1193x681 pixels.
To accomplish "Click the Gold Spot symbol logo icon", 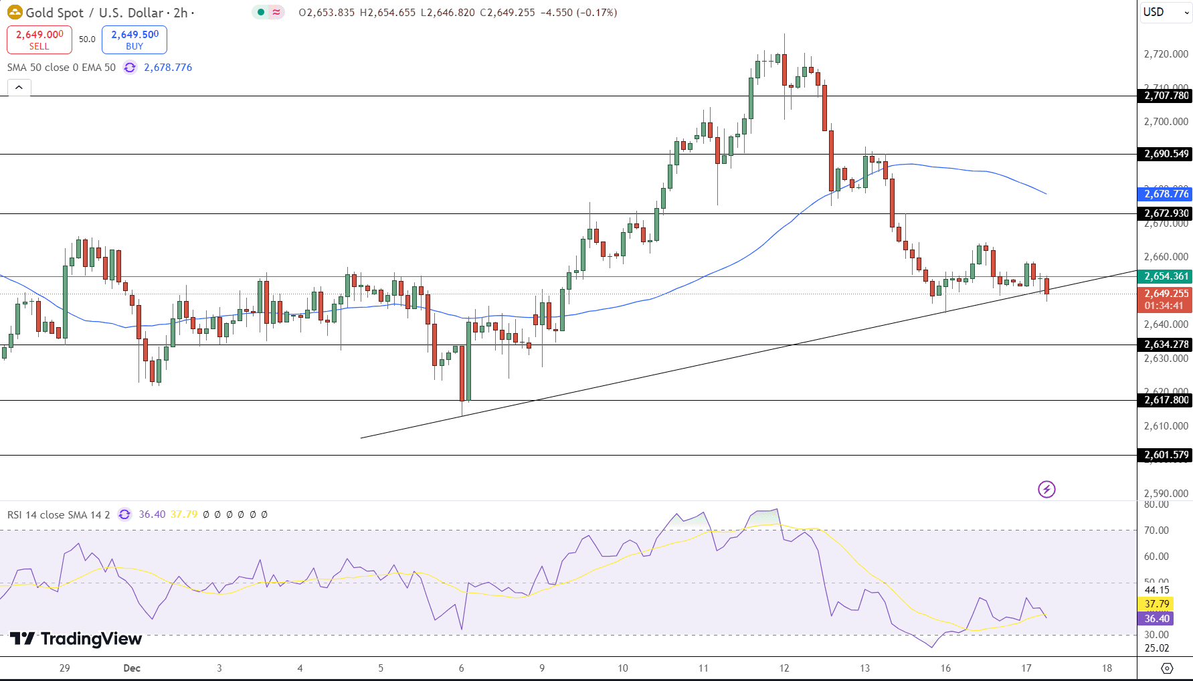I will (15, 13).
